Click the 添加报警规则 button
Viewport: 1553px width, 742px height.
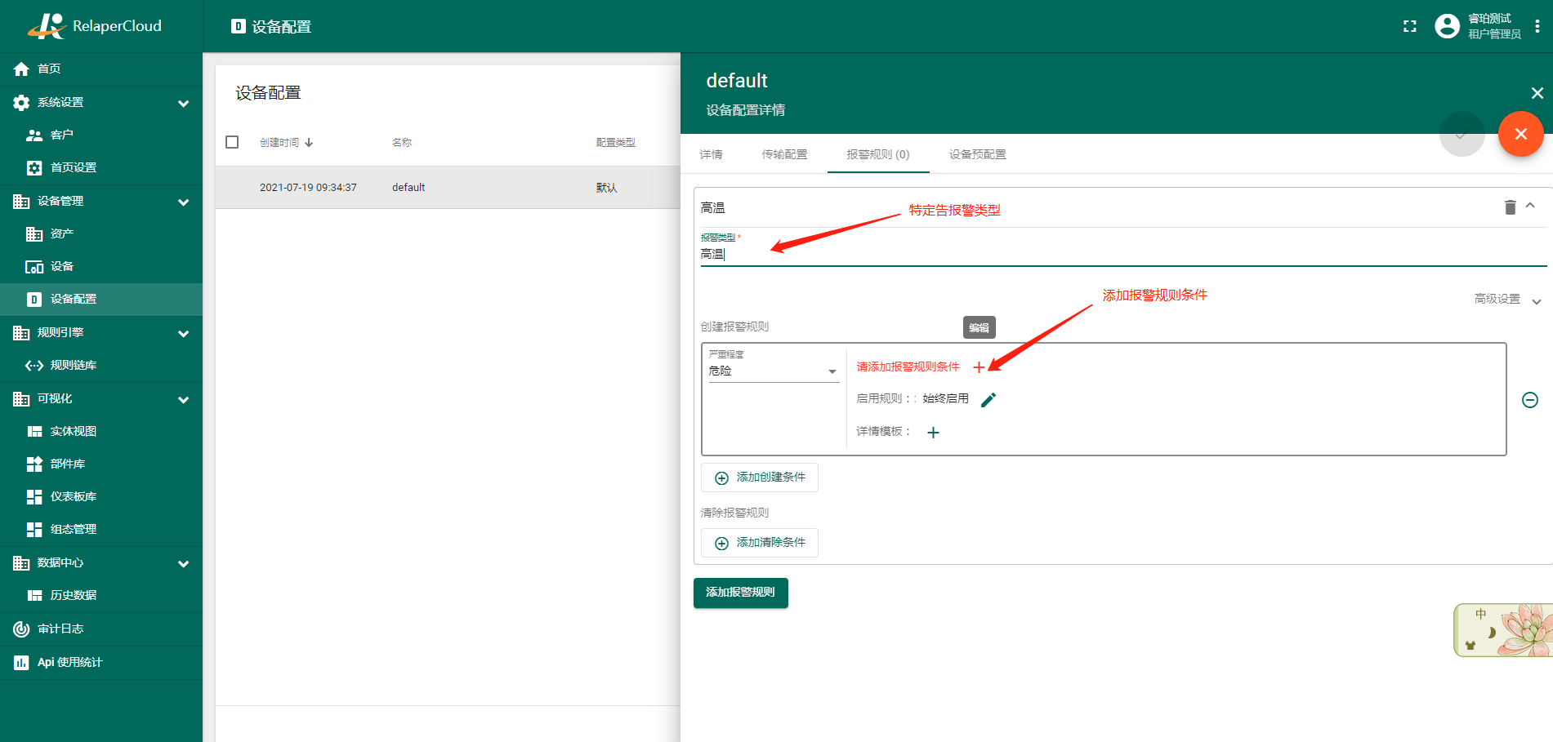[x=741, y=593]
